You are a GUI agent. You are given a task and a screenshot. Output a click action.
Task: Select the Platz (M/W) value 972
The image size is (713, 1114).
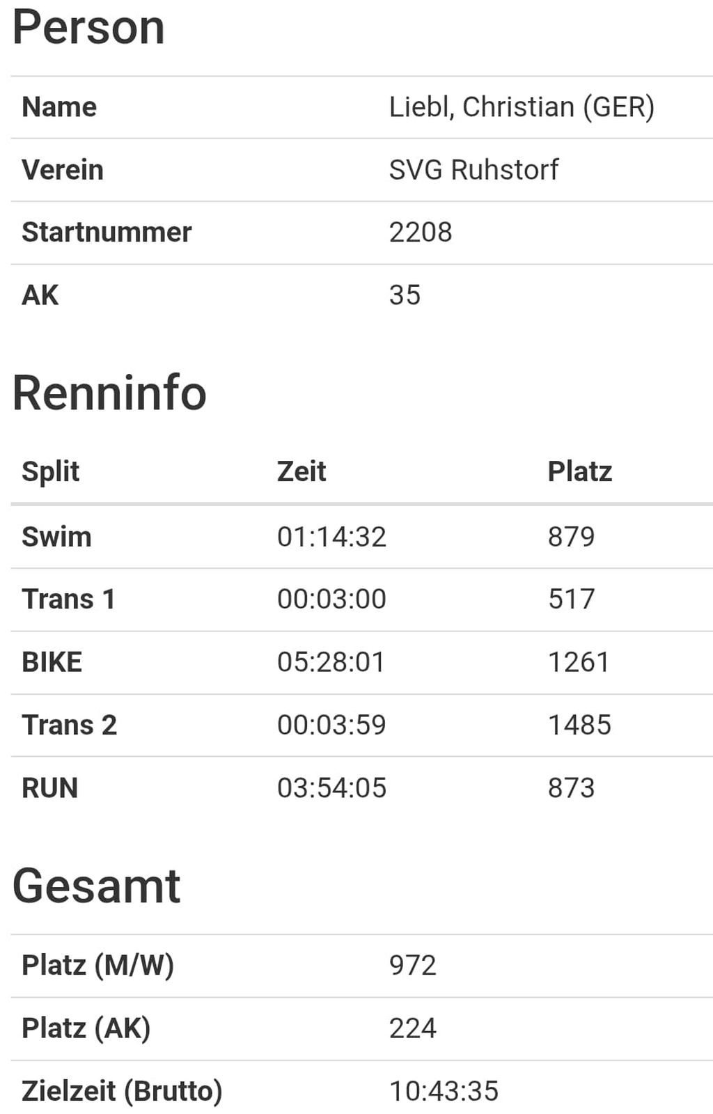click(413, 966)
